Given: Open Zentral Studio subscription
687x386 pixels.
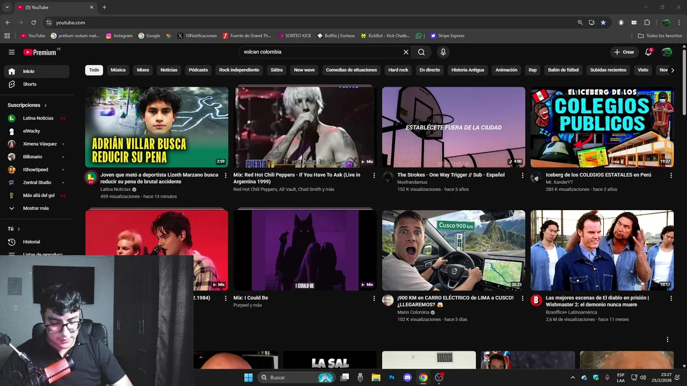Looking at the screenshot, I should pyautogui.click(x=36, y=182).
